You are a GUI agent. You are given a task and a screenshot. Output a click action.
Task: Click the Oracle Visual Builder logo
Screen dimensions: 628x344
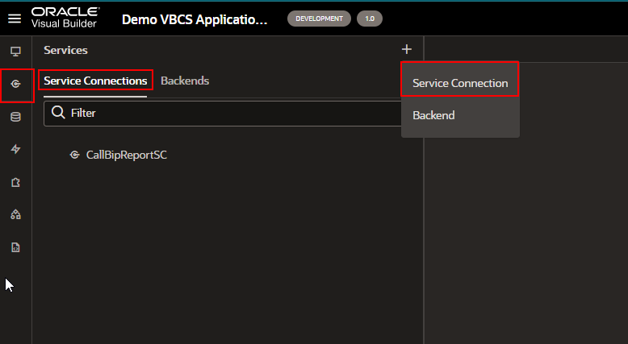65,18
